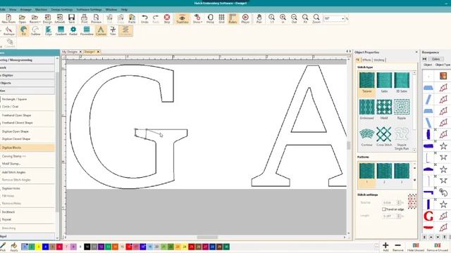Undo the last action

[144, 19]
